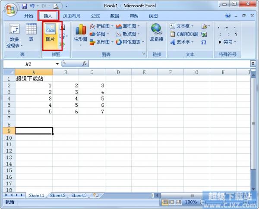
Task: Insert a signature line
Action: point(205,26)
